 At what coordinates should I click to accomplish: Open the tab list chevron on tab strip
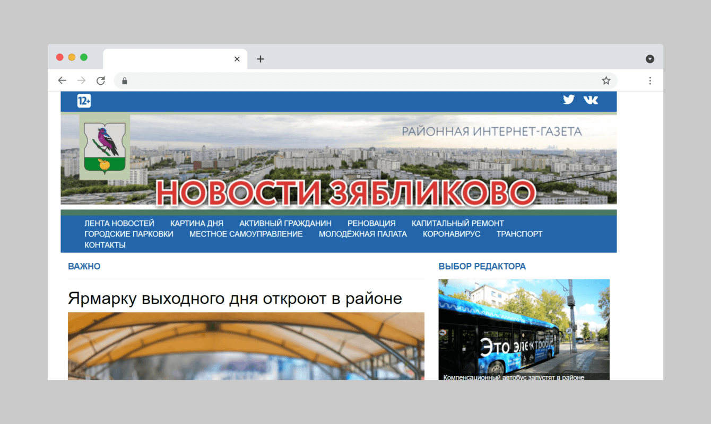pos(649,58)
